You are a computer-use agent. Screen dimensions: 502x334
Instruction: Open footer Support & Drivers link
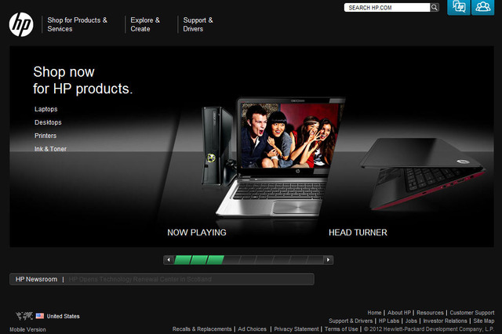point(351,321)
